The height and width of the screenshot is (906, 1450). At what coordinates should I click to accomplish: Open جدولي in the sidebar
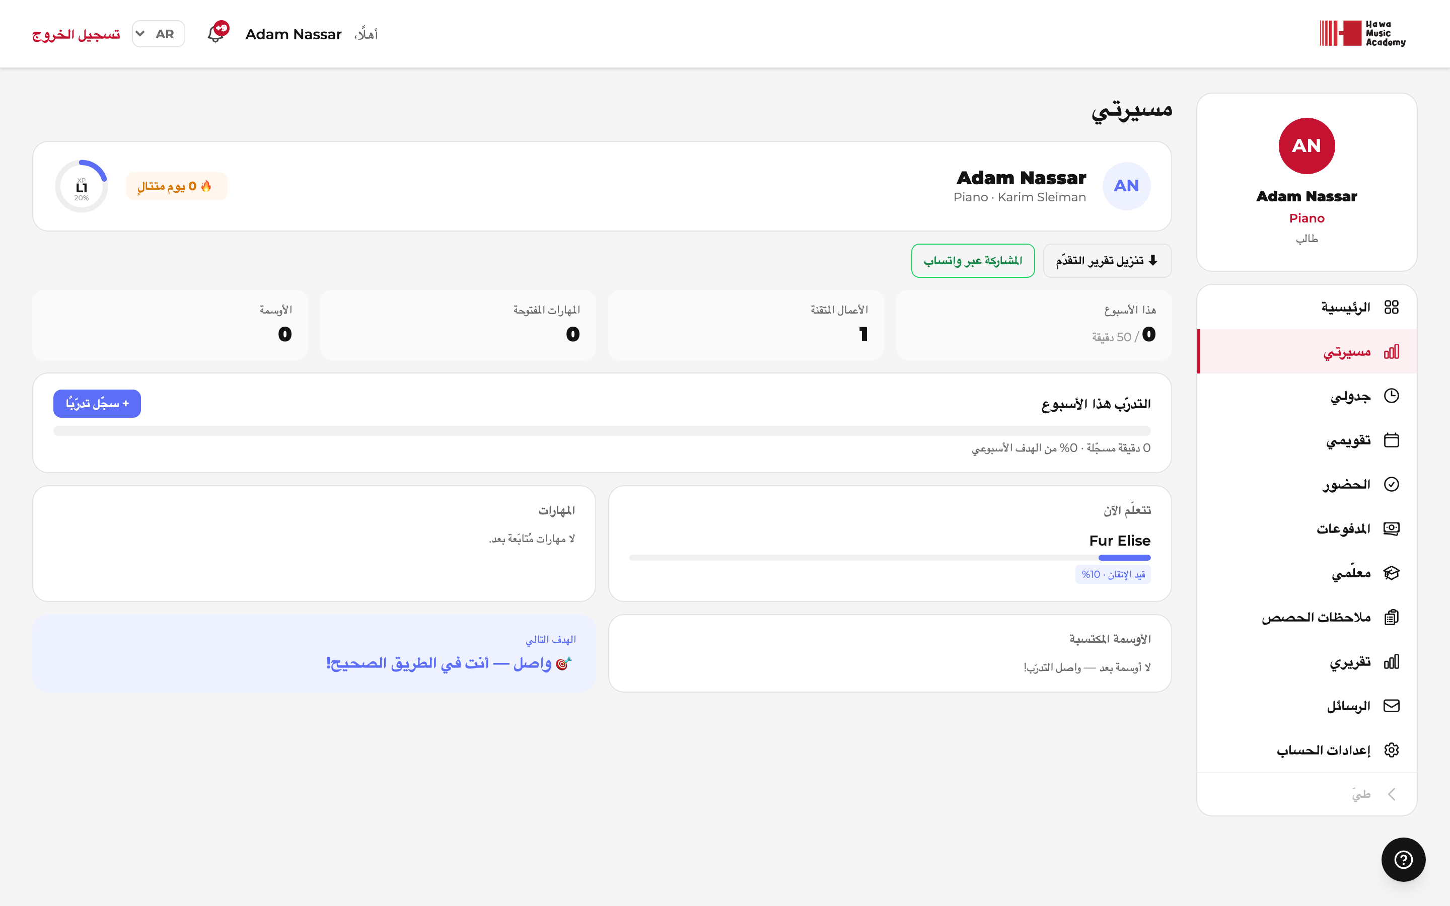point(1307,396)
